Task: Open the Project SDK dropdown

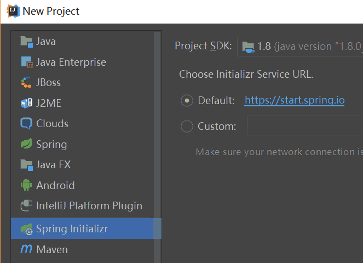Action: click(x=300, y=46)
